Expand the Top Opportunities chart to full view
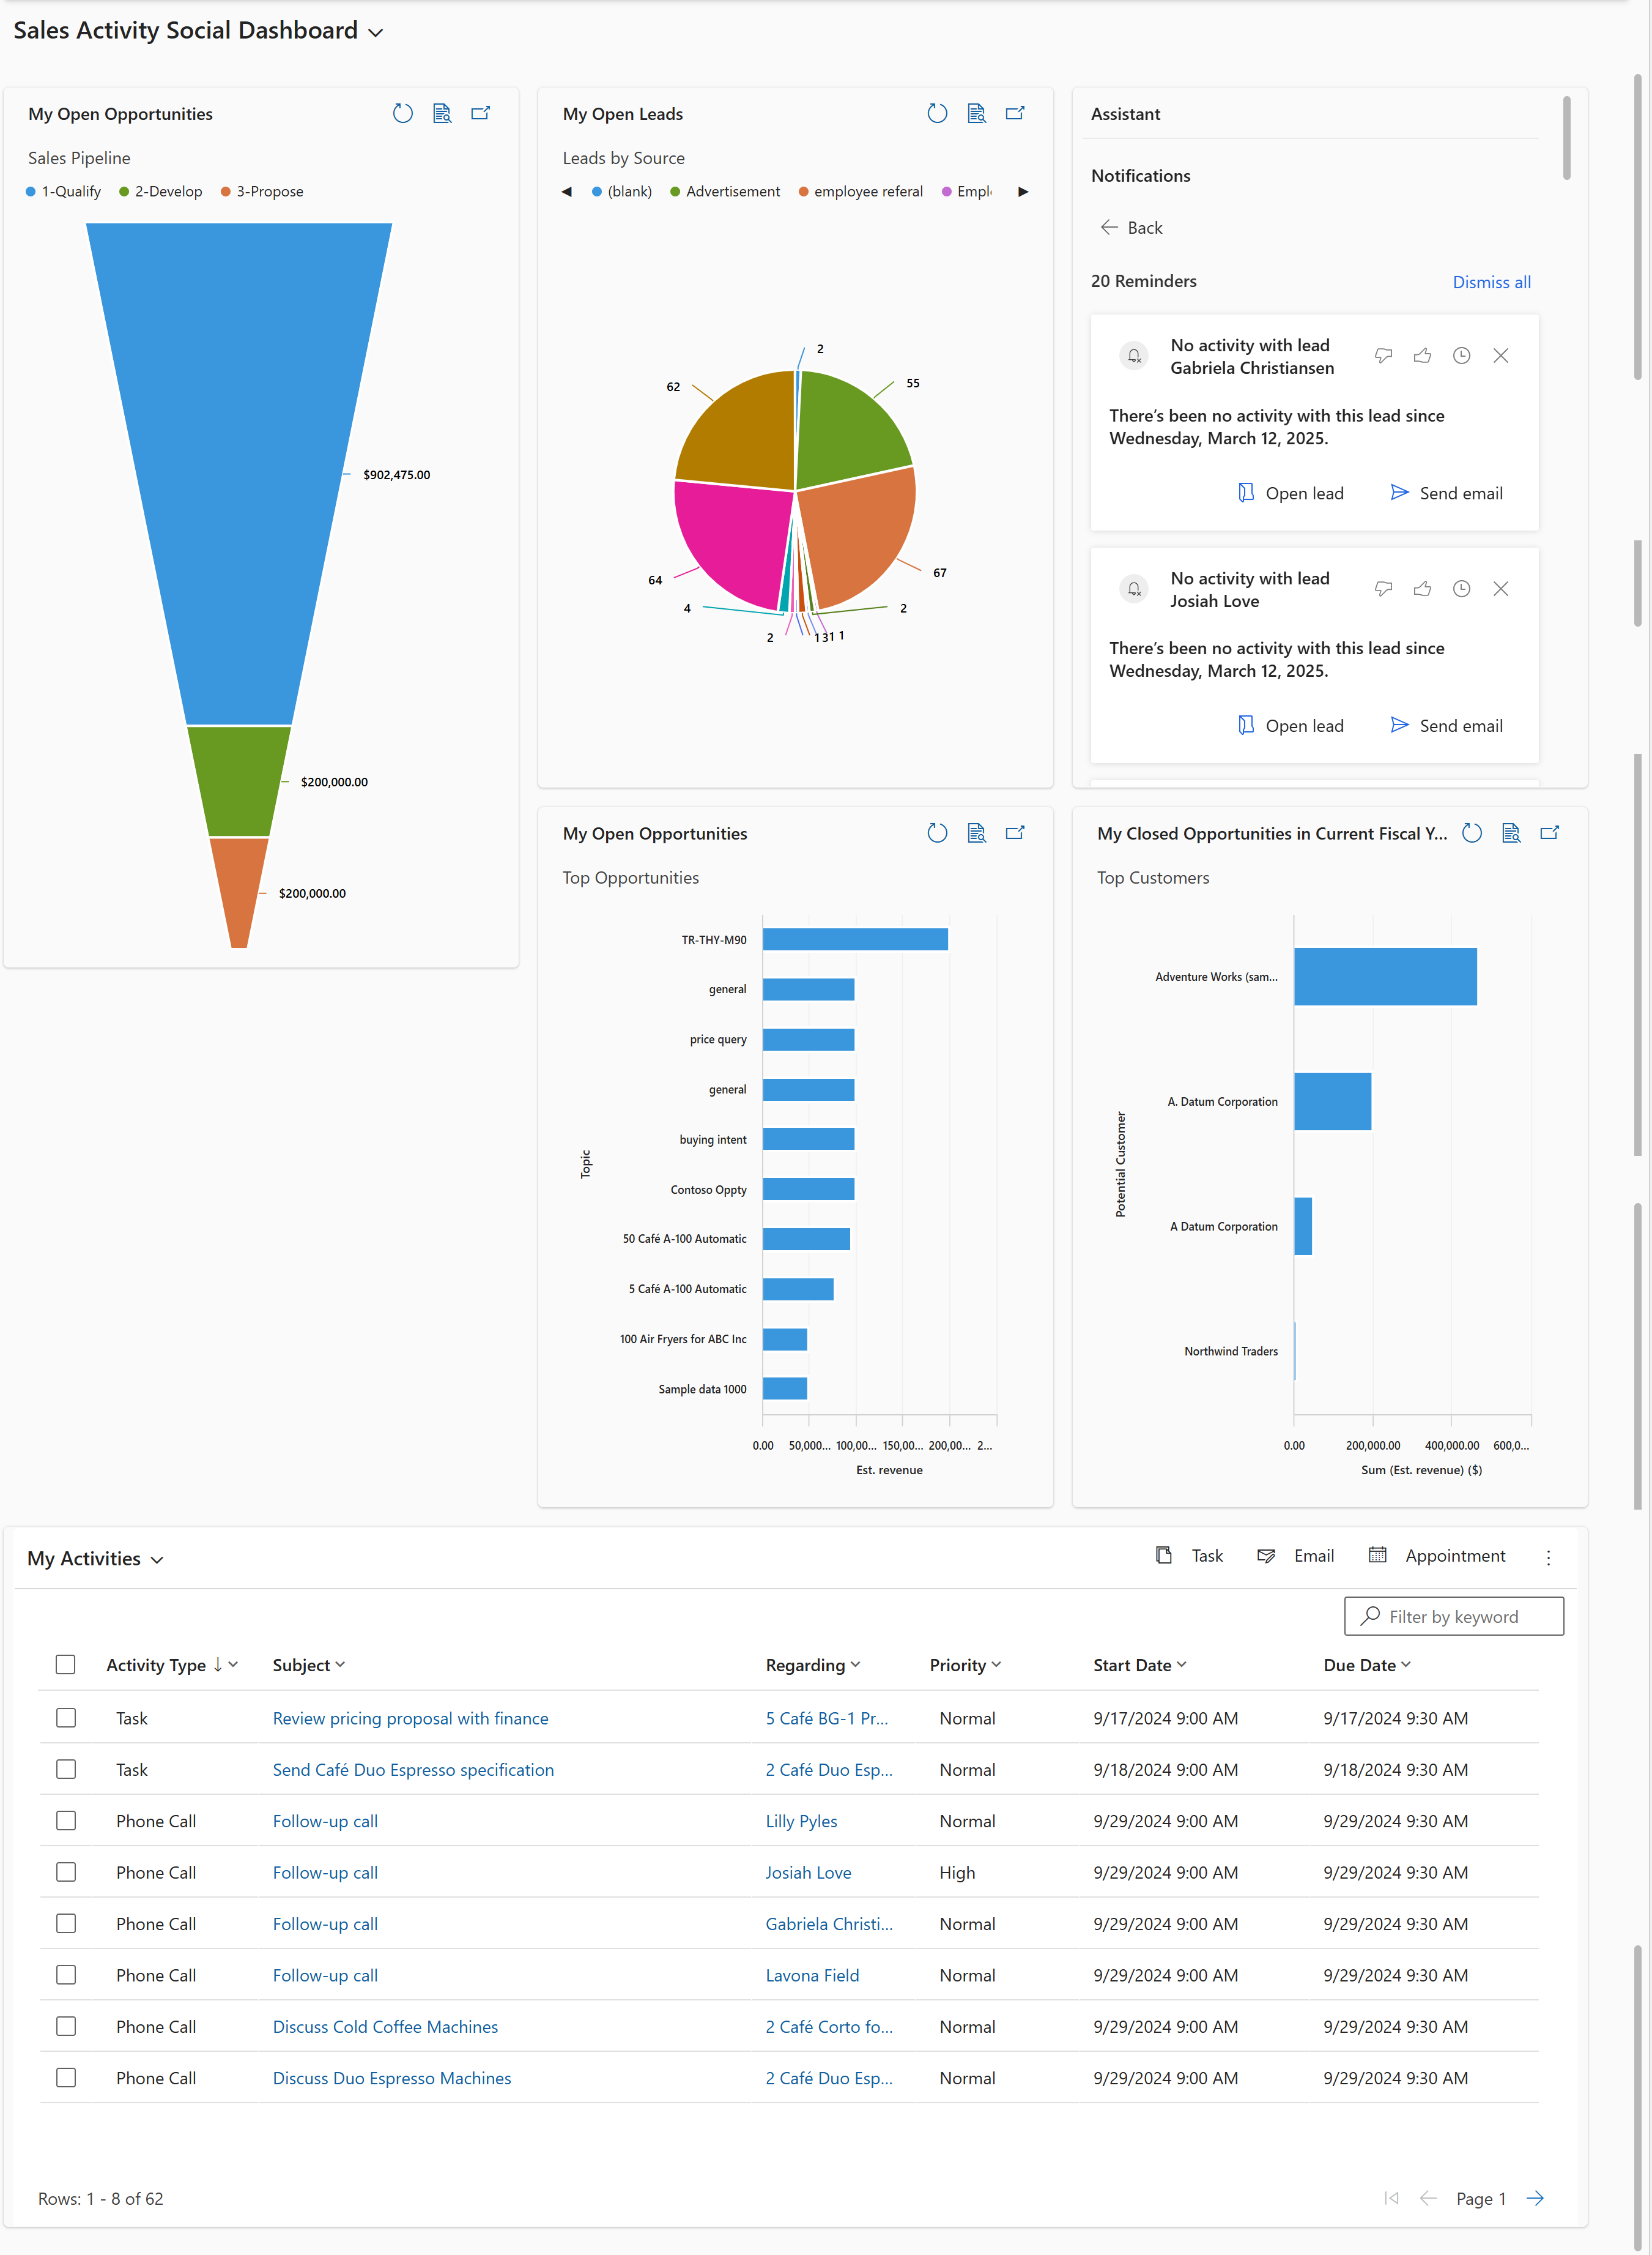 pyautogui.click(x=1016, y=832)
